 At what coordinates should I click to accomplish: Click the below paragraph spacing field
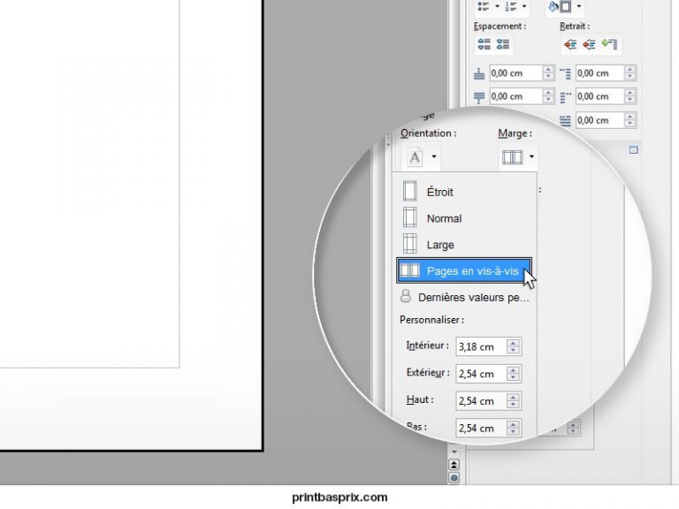(x=515, y=96)
